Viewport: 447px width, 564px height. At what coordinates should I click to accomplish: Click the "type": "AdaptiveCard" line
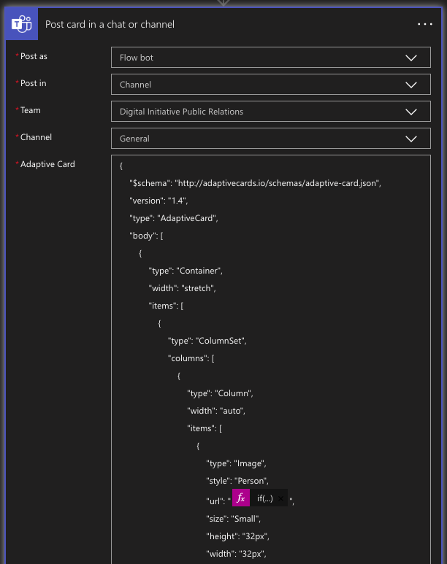[x=174, y=218]
